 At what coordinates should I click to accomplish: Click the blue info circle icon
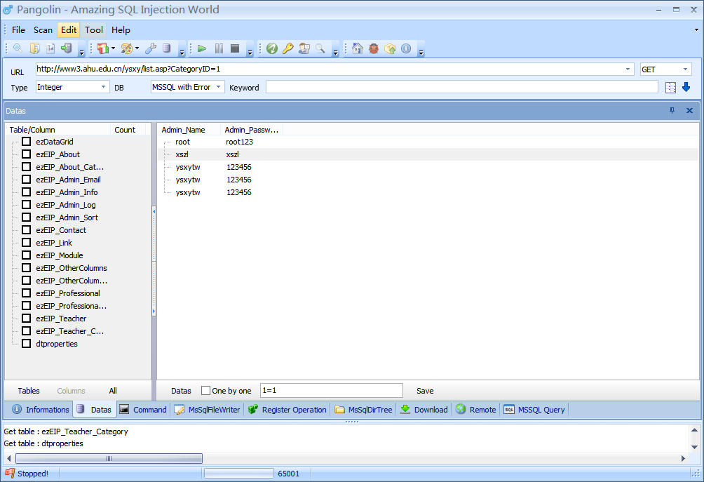tap(406, 48)
